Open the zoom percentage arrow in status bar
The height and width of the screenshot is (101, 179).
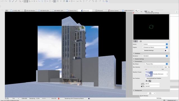(18, 98)
